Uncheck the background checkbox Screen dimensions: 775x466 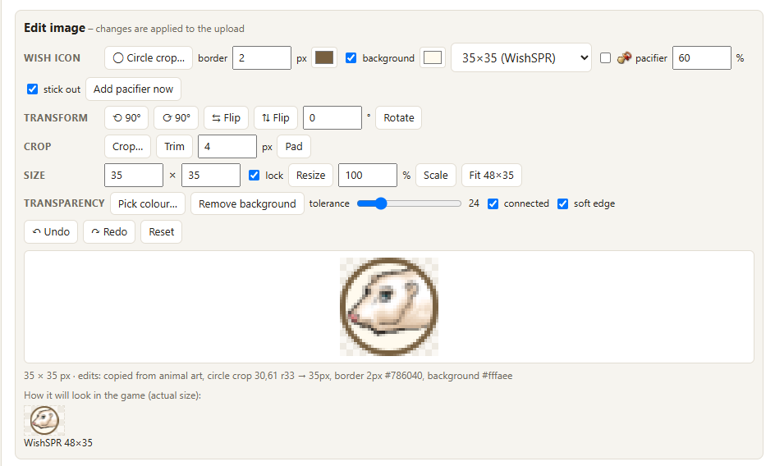point(351,57)
